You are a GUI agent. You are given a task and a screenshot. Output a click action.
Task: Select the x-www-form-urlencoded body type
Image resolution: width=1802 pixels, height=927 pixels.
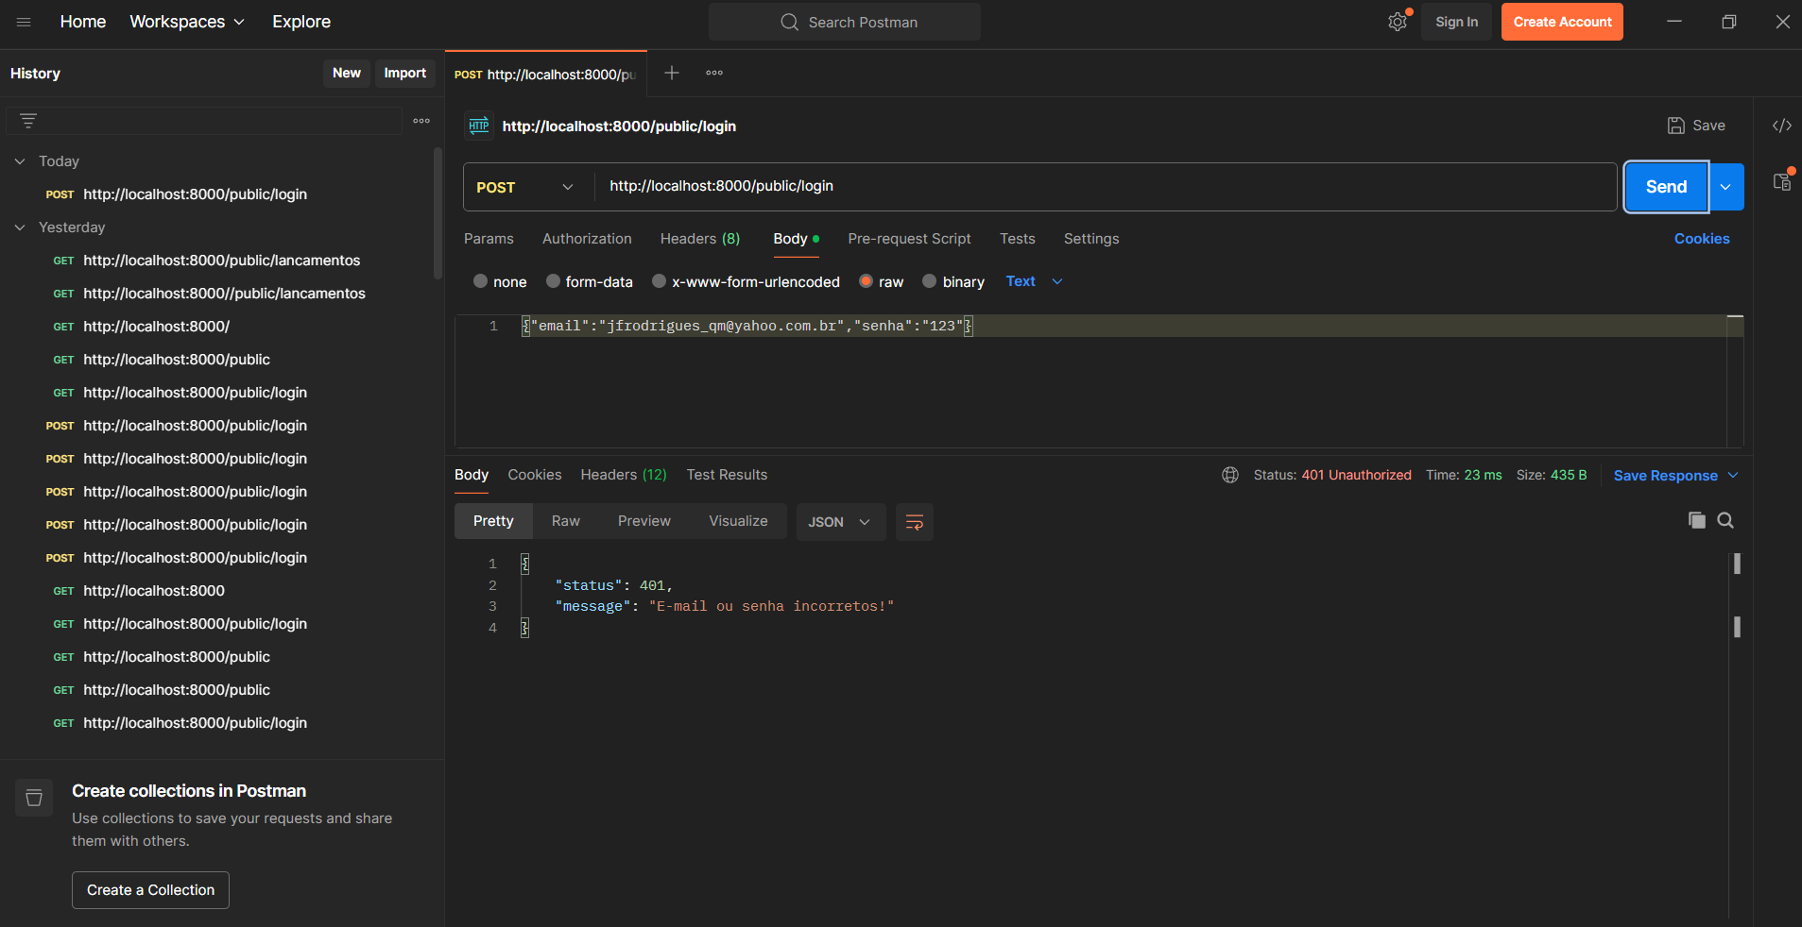point(746,281)
